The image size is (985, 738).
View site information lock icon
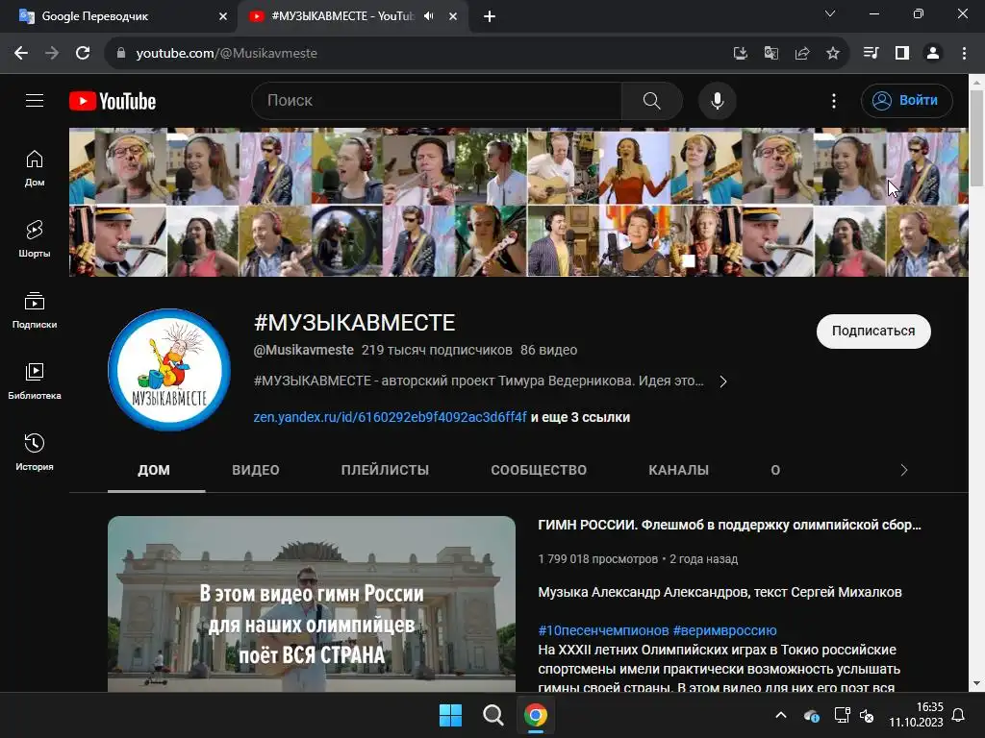[x=121, y=54]
